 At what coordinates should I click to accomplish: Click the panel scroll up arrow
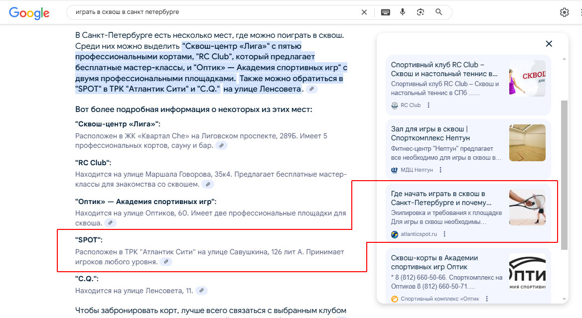click(564, 59)
